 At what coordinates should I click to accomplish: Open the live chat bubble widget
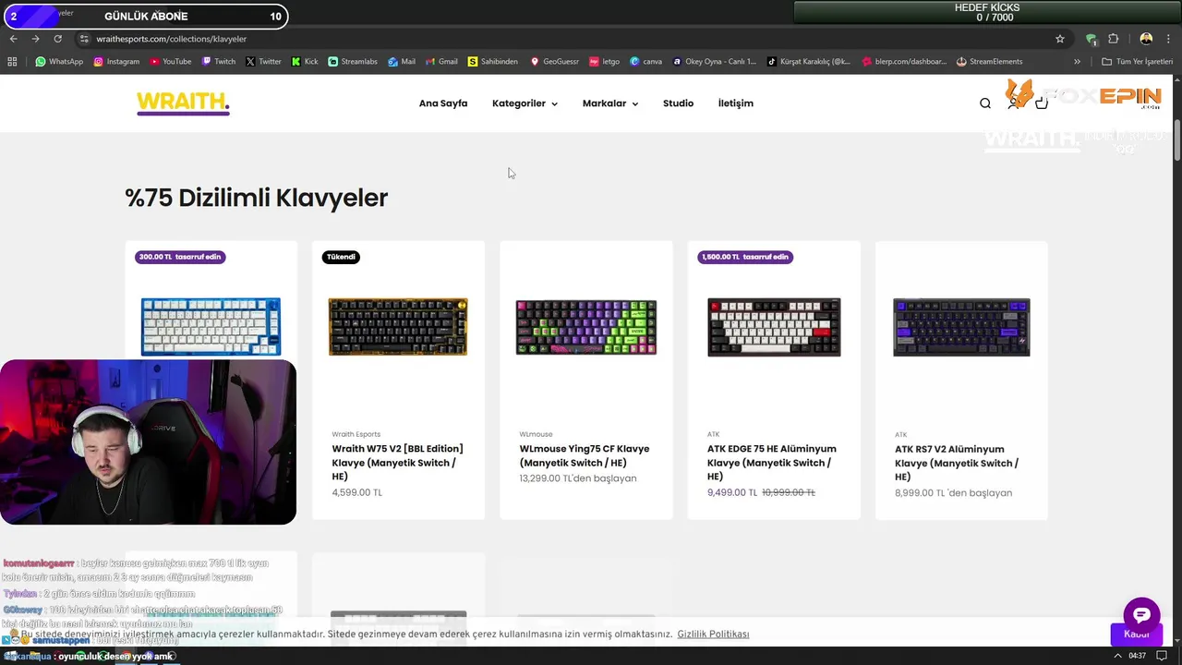[1141, 616]
